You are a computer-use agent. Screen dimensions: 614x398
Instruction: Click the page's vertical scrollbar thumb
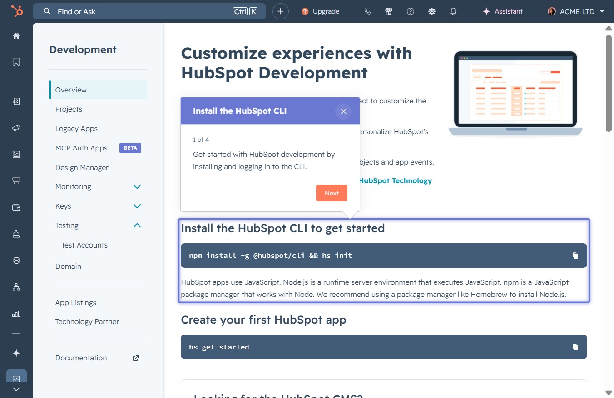point(609,83)
